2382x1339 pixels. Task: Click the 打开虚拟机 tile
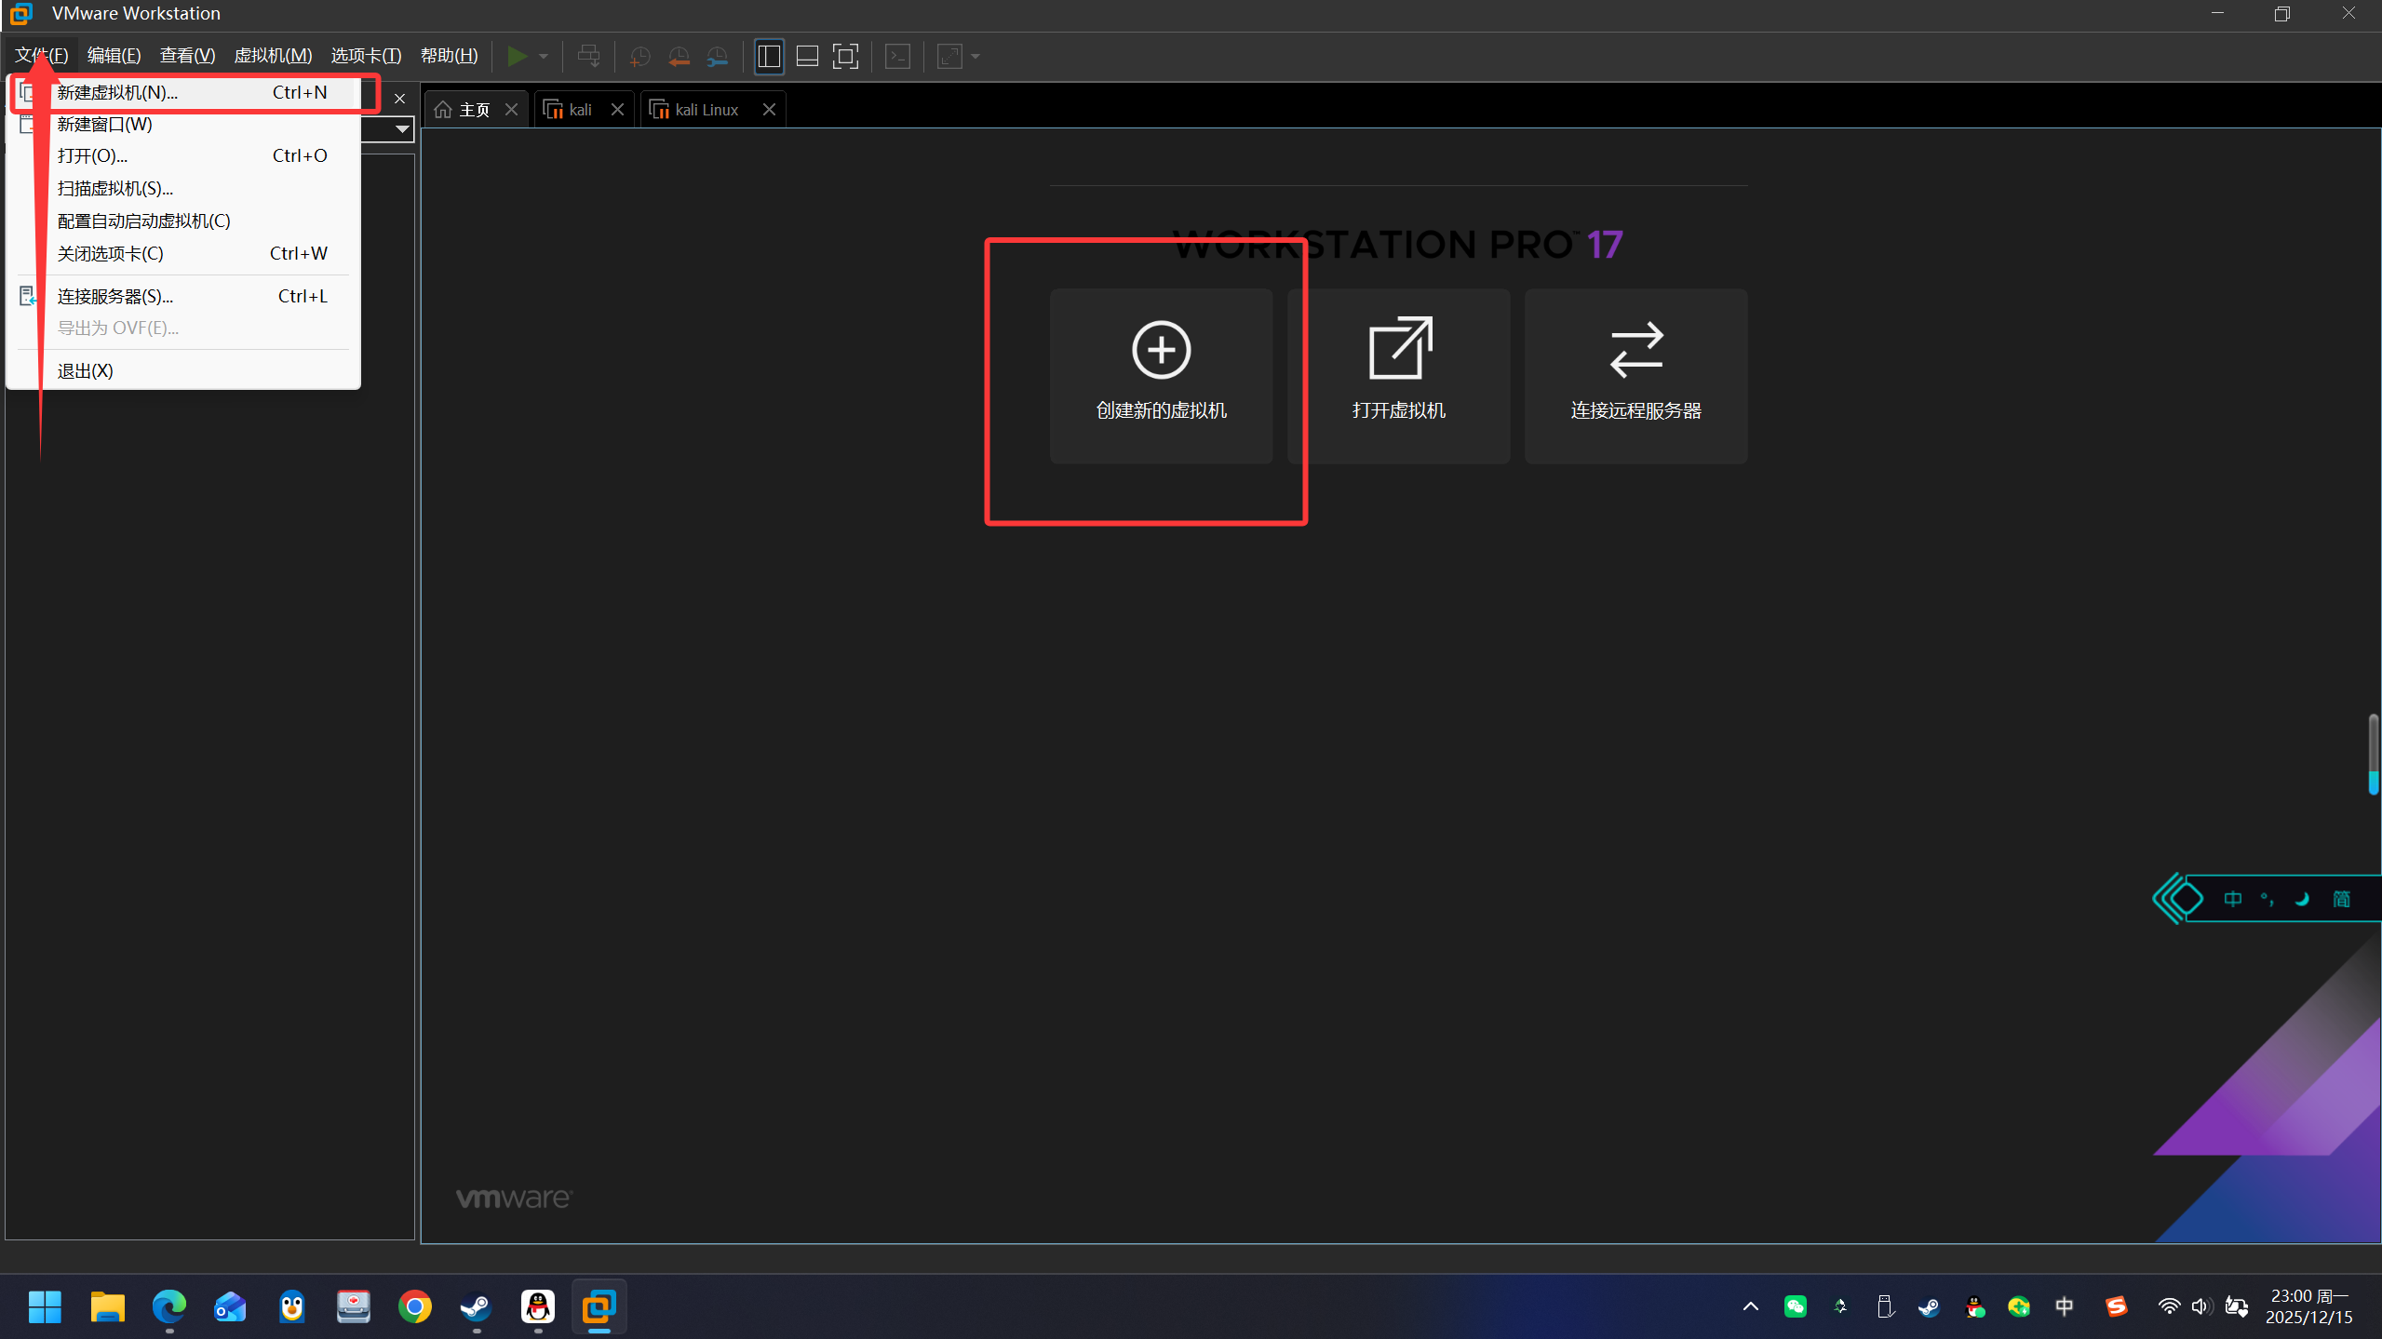coord(1398,375)
